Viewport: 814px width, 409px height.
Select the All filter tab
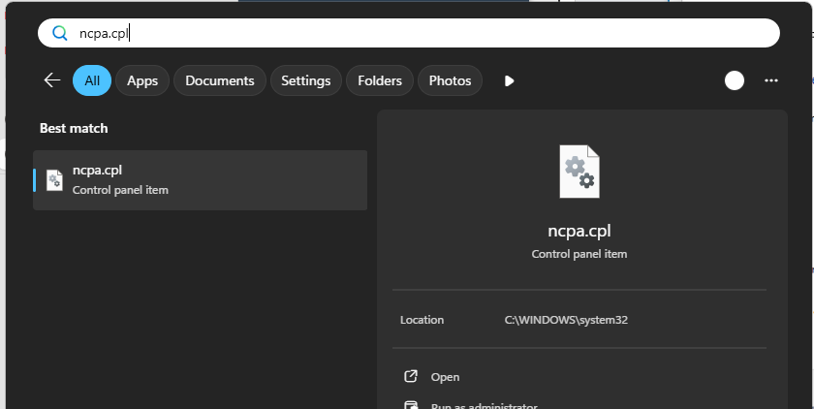pos(92,80)
